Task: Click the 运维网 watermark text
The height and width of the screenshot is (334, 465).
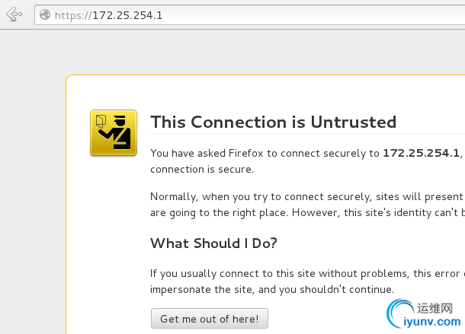Action: click(x=435, y=308)
